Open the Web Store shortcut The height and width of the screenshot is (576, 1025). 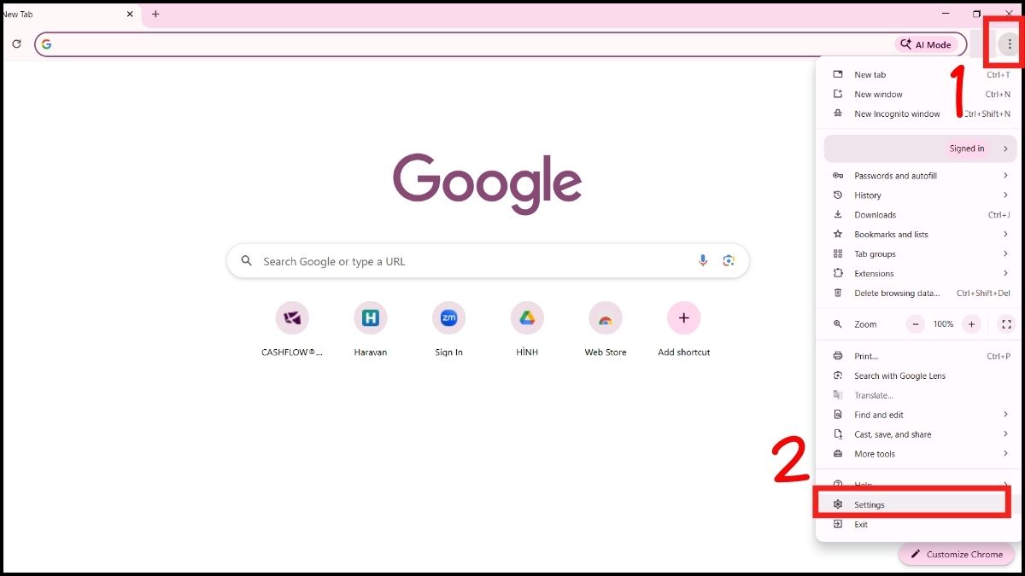point(606,317)
